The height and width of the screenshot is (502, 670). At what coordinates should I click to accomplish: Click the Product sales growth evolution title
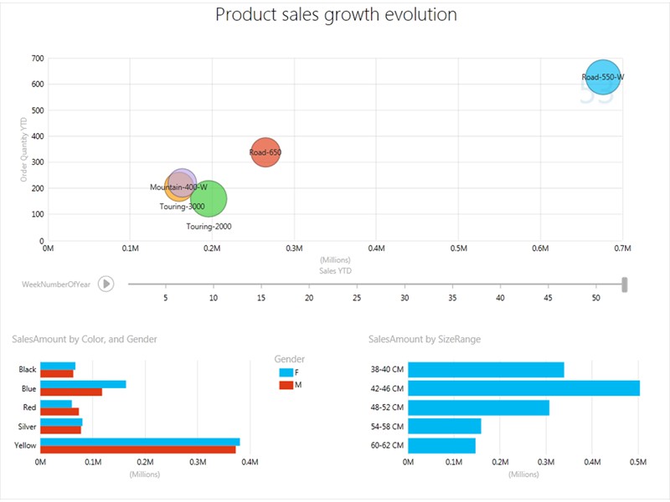tap(337, 14)
